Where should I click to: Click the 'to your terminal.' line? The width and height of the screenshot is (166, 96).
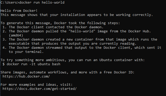(26, 52)
